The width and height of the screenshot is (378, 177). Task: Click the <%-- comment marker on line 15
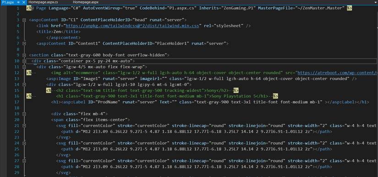tap(51, 90)
